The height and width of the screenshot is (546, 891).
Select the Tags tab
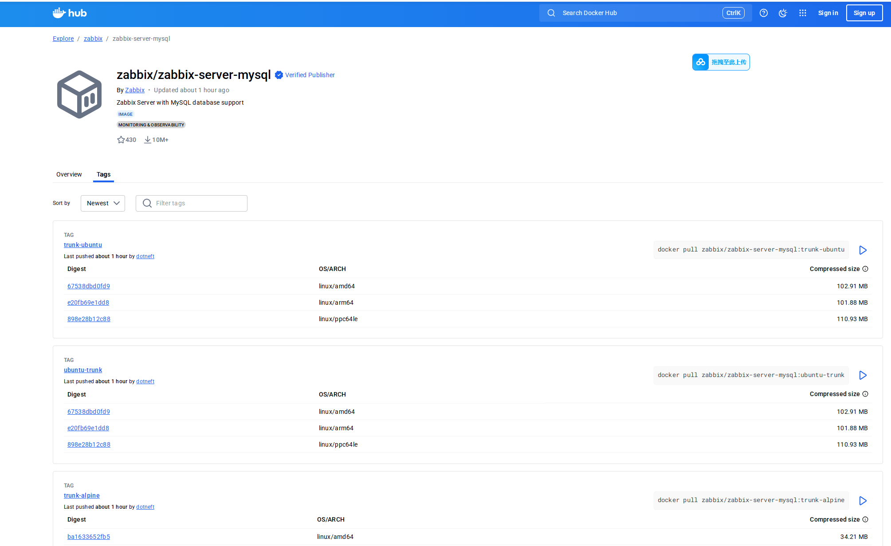coord(103,174)
